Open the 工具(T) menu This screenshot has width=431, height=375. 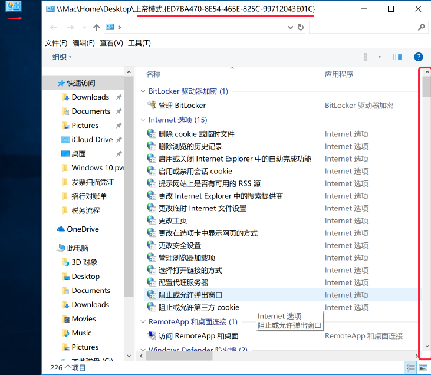click(x=139, y=43)
